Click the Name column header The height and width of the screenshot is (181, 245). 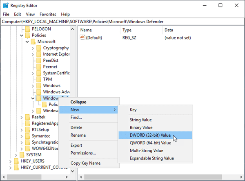[99, 30]
